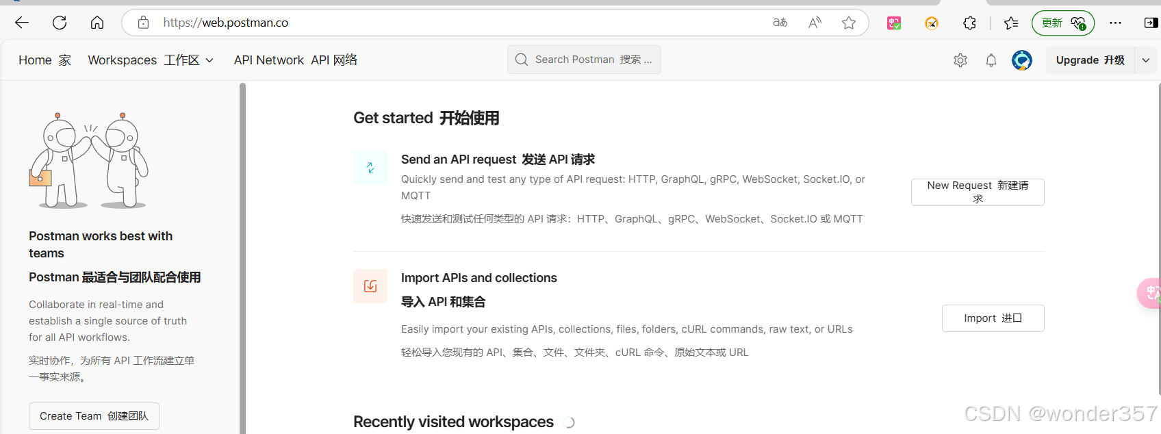Click the update button in browser toolbar
1161x434 pixels.
1063,23
